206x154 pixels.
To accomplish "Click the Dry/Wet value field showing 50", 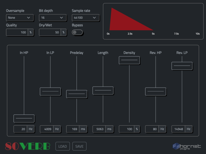I will click(x=50, y=32).
